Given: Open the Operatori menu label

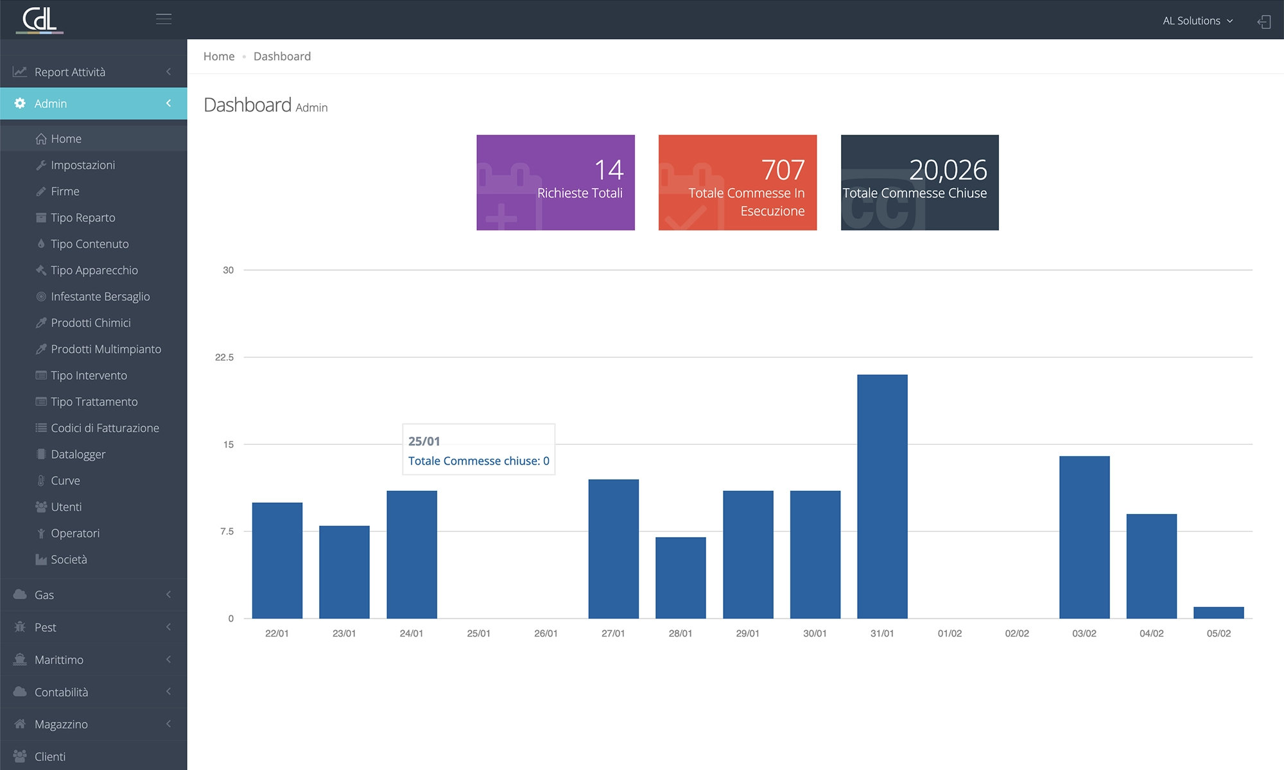Looking at the screenshot, I should point(75,533).
